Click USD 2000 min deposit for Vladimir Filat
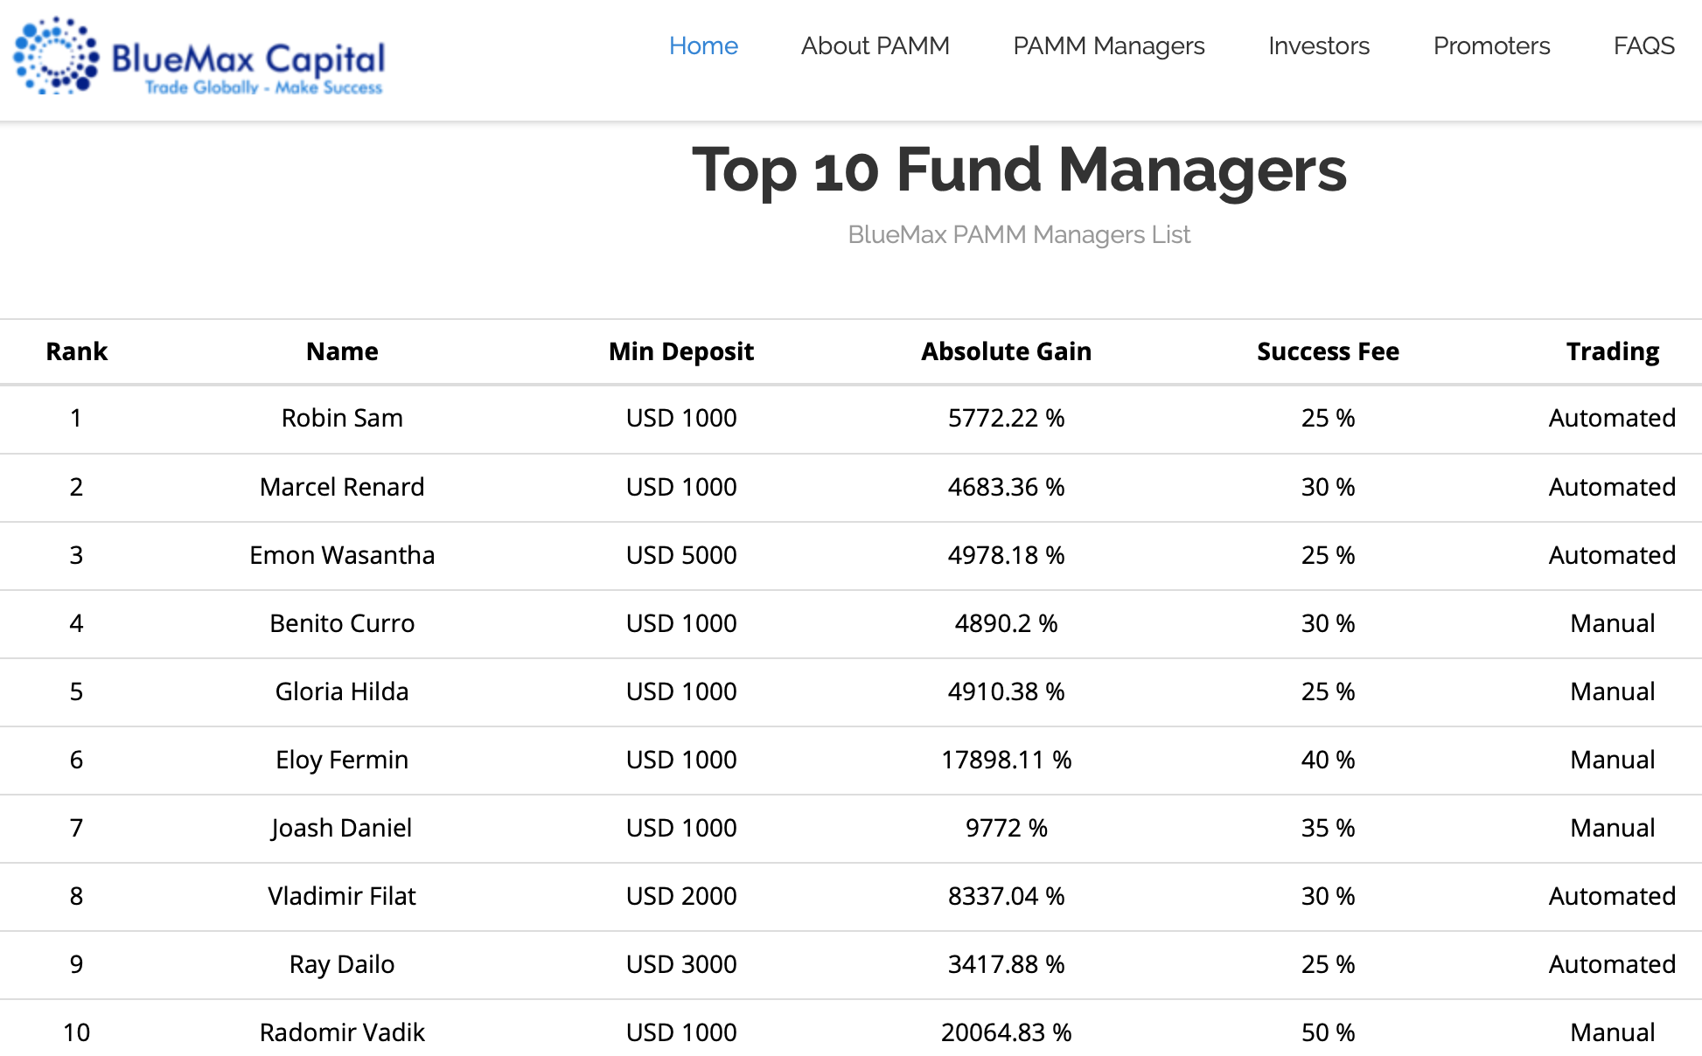Screen dimensions: 1702x1056 point(681,896)
